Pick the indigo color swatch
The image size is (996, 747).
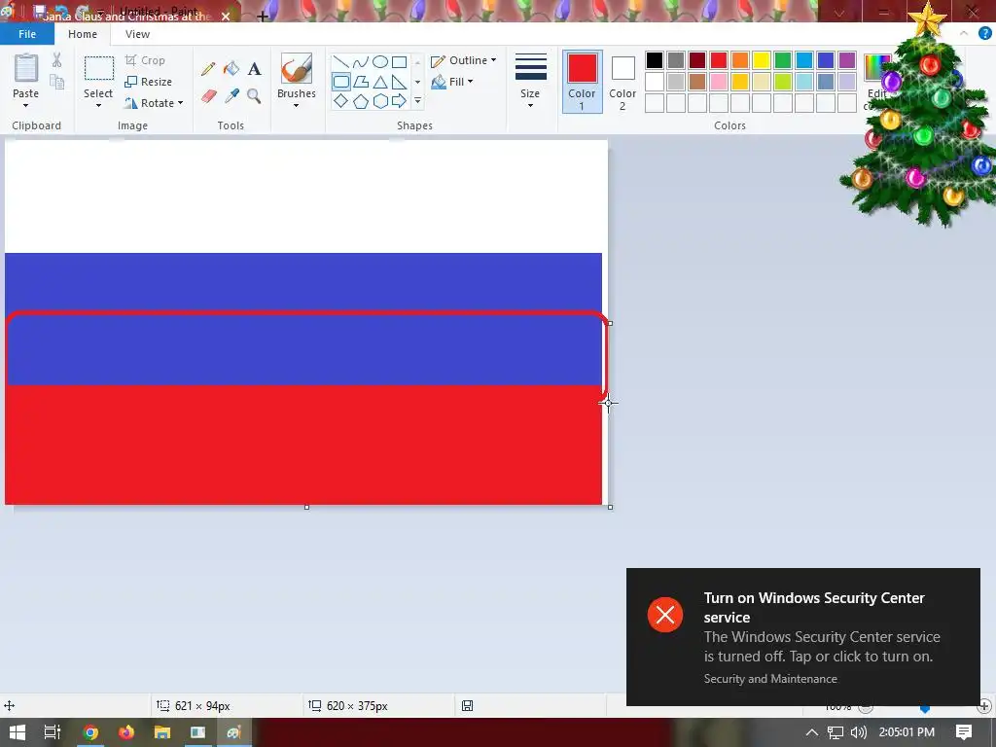[825, 60]
